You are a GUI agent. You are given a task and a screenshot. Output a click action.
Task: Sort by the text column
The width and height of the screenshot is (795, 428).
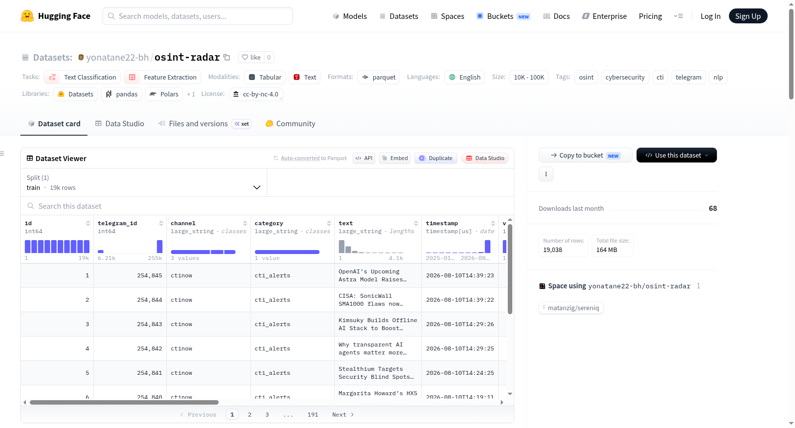[x=416, y=223]
